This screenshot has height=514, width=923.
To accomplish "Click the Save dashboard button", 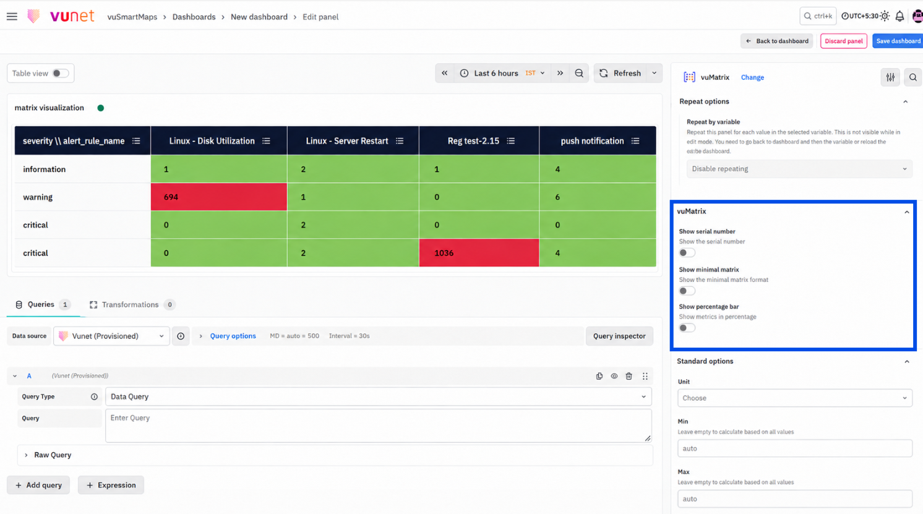I will point(898,41).
